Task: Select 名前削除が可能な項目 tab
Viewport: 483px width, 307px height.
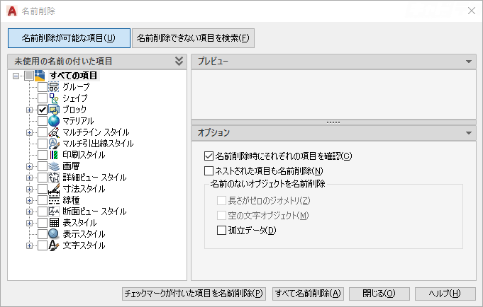Action: click(69, 38)
